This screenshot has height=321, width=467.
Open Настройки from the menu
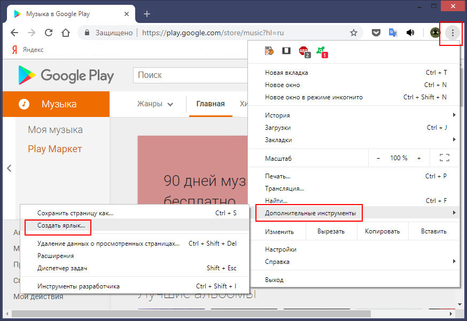point(354,249)
